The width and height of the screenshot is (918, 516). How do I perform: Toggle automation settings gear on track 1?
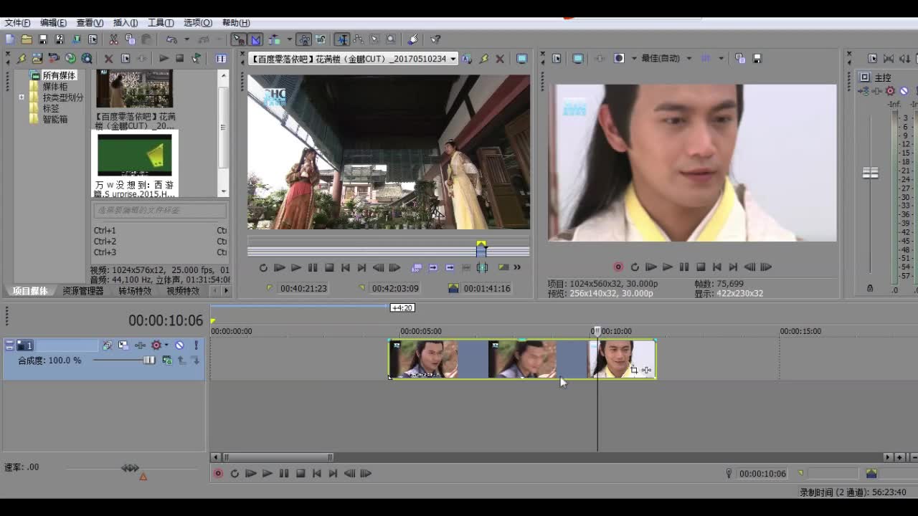[156, 345]
